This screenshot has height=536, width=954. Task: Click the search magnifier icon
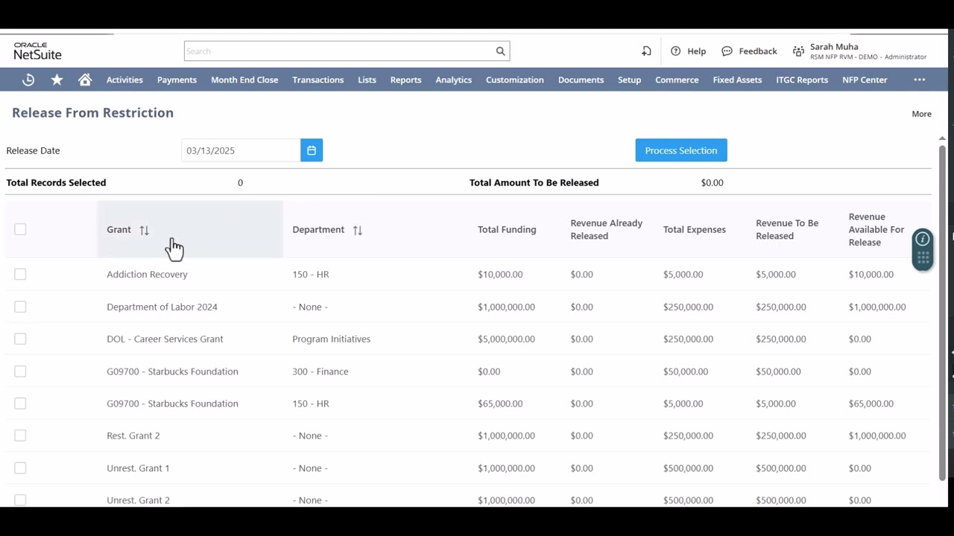tap(501, 51)
